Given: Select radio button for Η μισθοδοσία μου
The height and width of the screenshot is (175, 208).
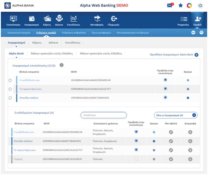Looking at the screenshot, I should coord(10,80).
